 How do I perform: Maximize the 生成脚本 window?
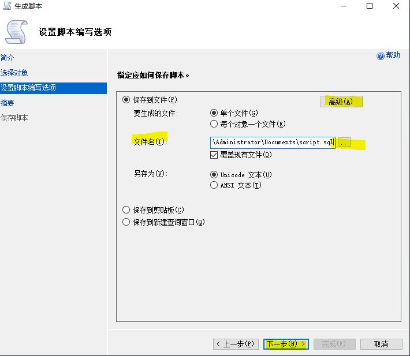[x=370, y=6]
